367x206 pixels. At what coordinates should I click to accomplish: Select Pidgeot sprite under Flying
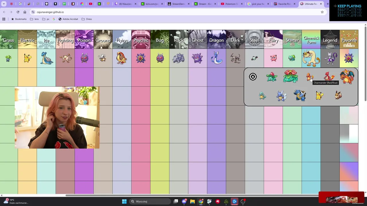(122, 58)
